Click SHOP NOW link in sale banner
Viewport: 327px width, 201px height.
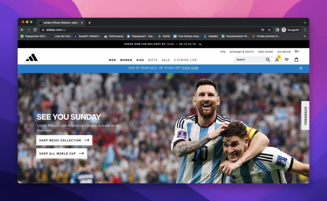click(190, 68)
